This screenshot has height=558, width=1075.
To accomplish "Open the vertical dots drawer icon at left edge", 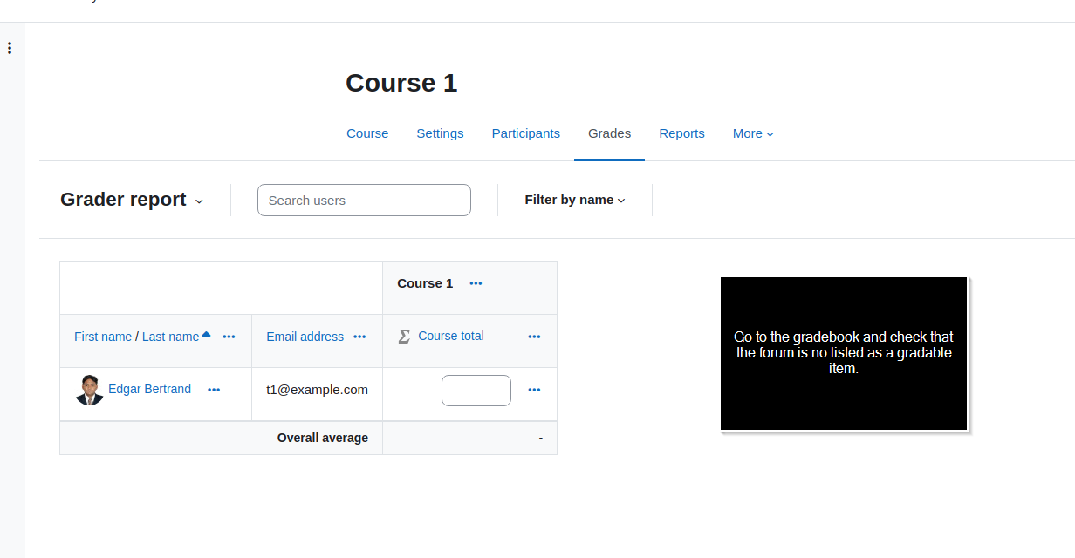I will coord(10,49).
